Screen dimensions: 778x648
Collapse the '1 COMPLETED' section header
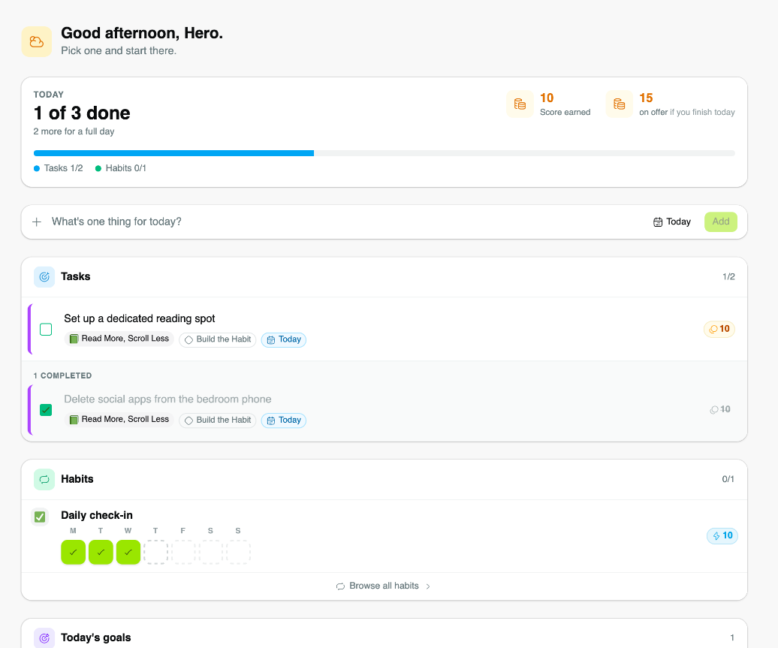(62, 375)
